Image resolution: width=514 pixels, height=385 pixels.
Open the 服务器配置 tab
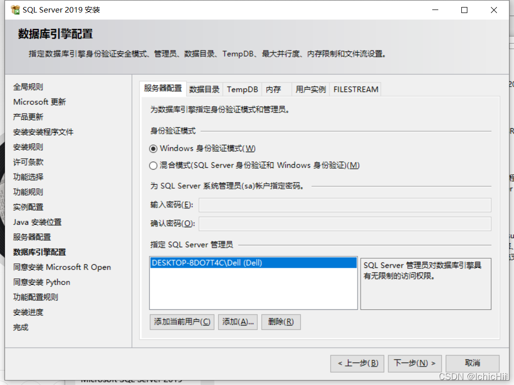[163, 89]
